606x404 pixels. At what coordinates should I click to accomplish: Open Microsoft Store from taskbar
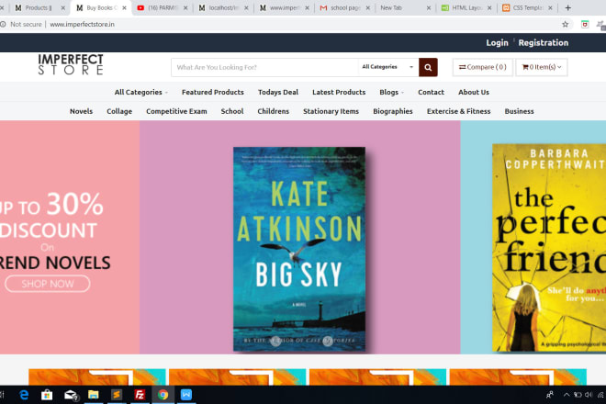[x=47, y=395]
